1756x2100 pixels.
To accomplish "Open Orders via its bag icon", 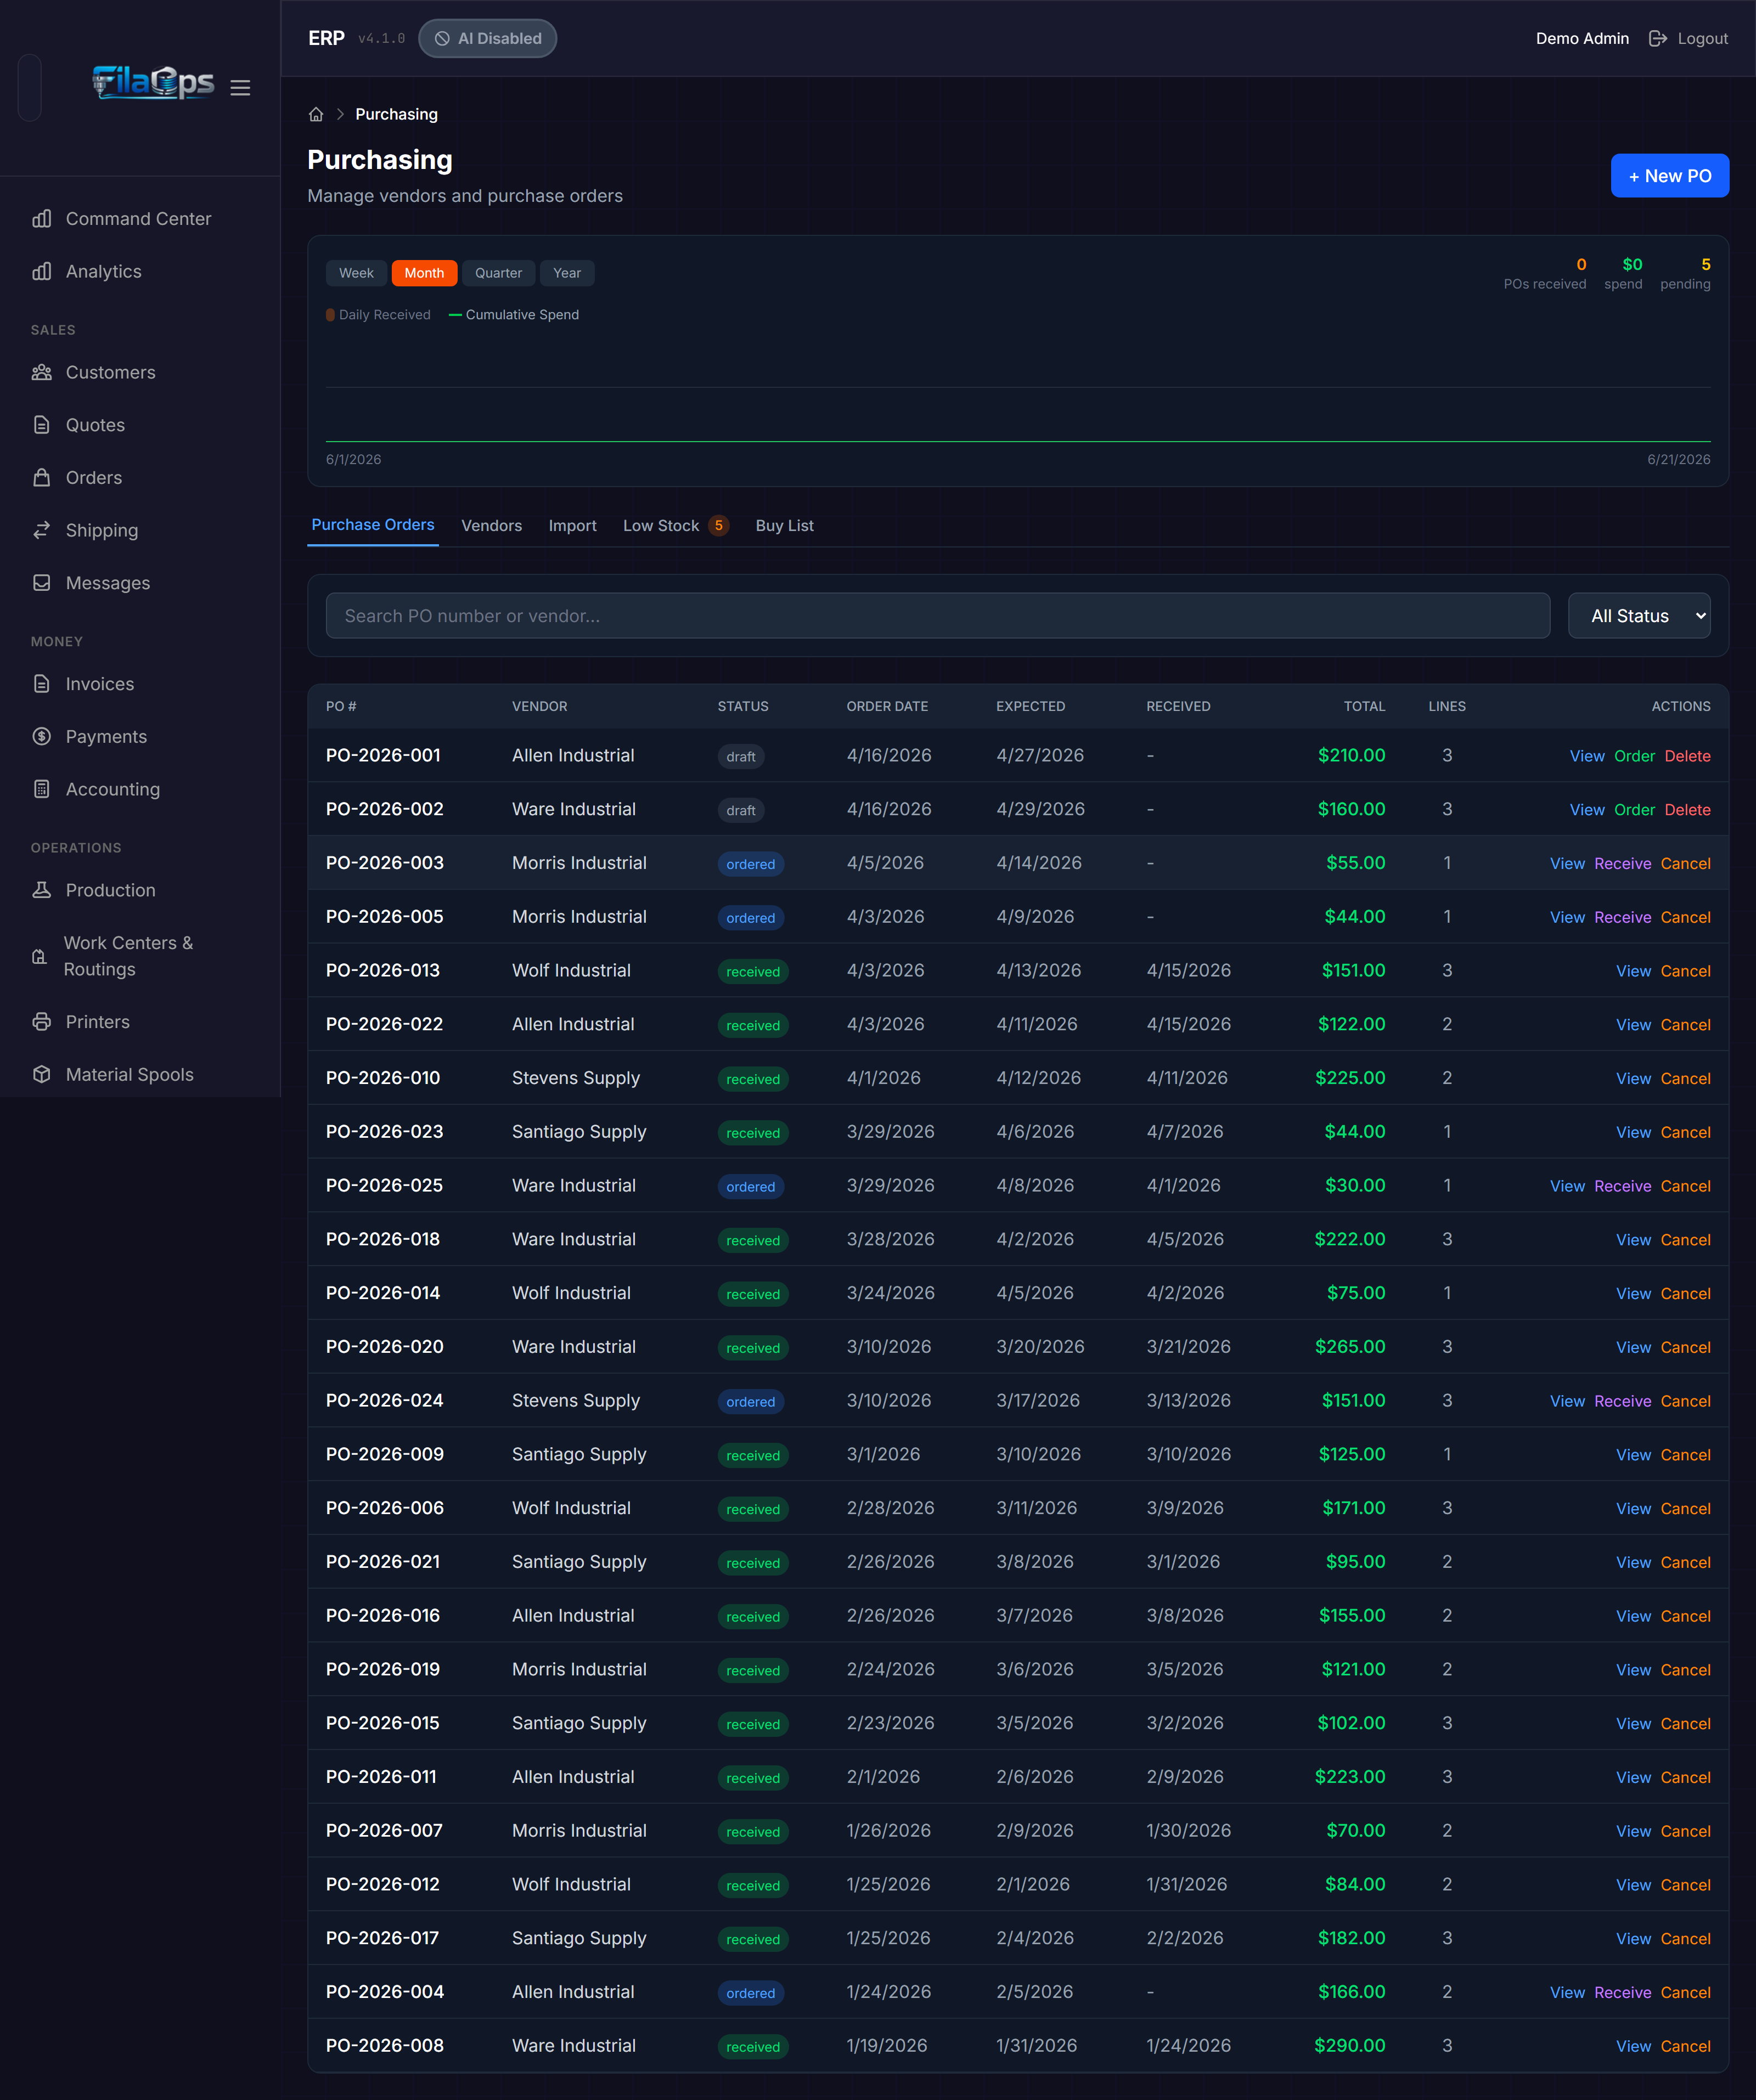I will tap(41, 478).
